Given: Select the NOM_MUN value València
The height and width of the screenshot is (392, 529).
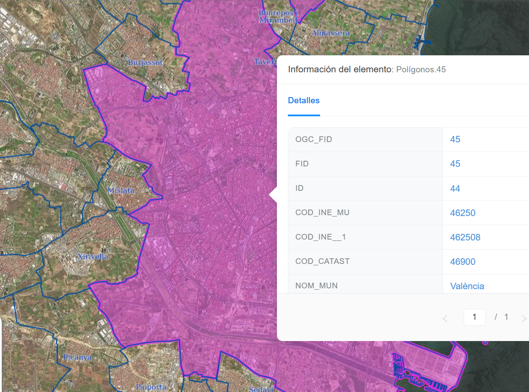Looking at the screenshot, I should point(467,286).
